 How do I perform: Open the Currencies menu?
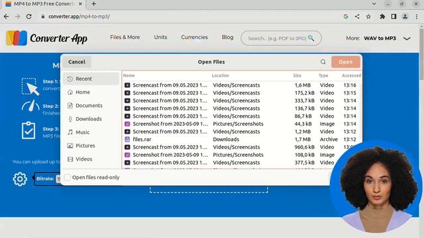pos(194,37)
